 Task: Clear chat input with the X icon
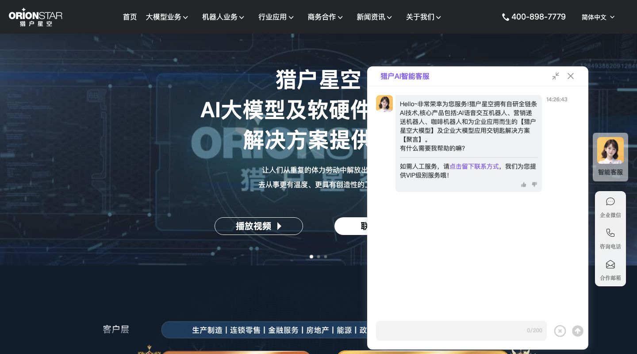click(560, 331)
